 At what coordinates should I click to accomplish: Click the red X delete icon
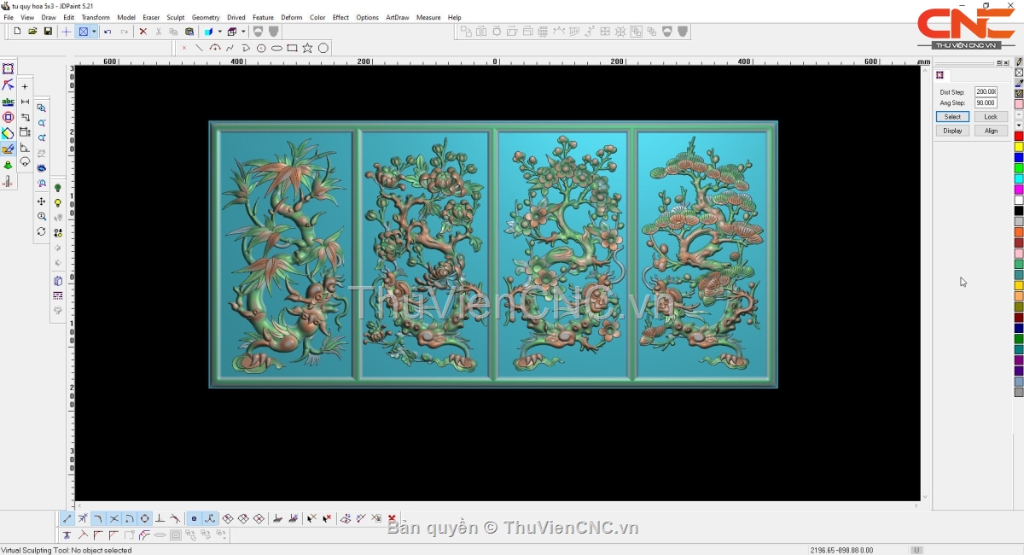click(143, 32)
